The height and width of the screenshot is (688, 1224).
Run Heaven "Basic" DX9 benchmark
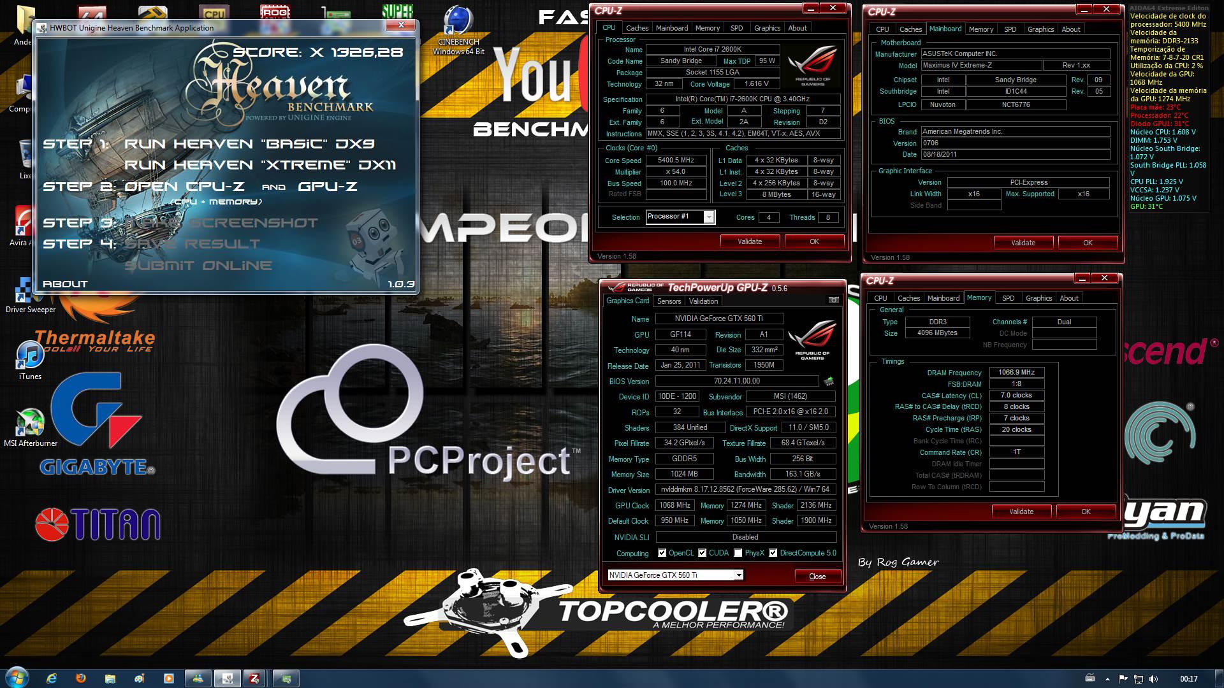coord(249,144)
